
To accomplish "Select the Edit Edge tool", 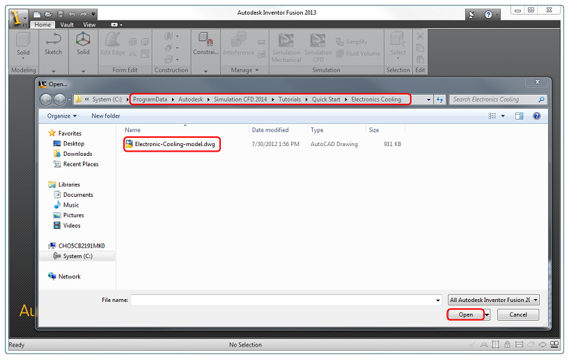I will click(x=113, y=44).
